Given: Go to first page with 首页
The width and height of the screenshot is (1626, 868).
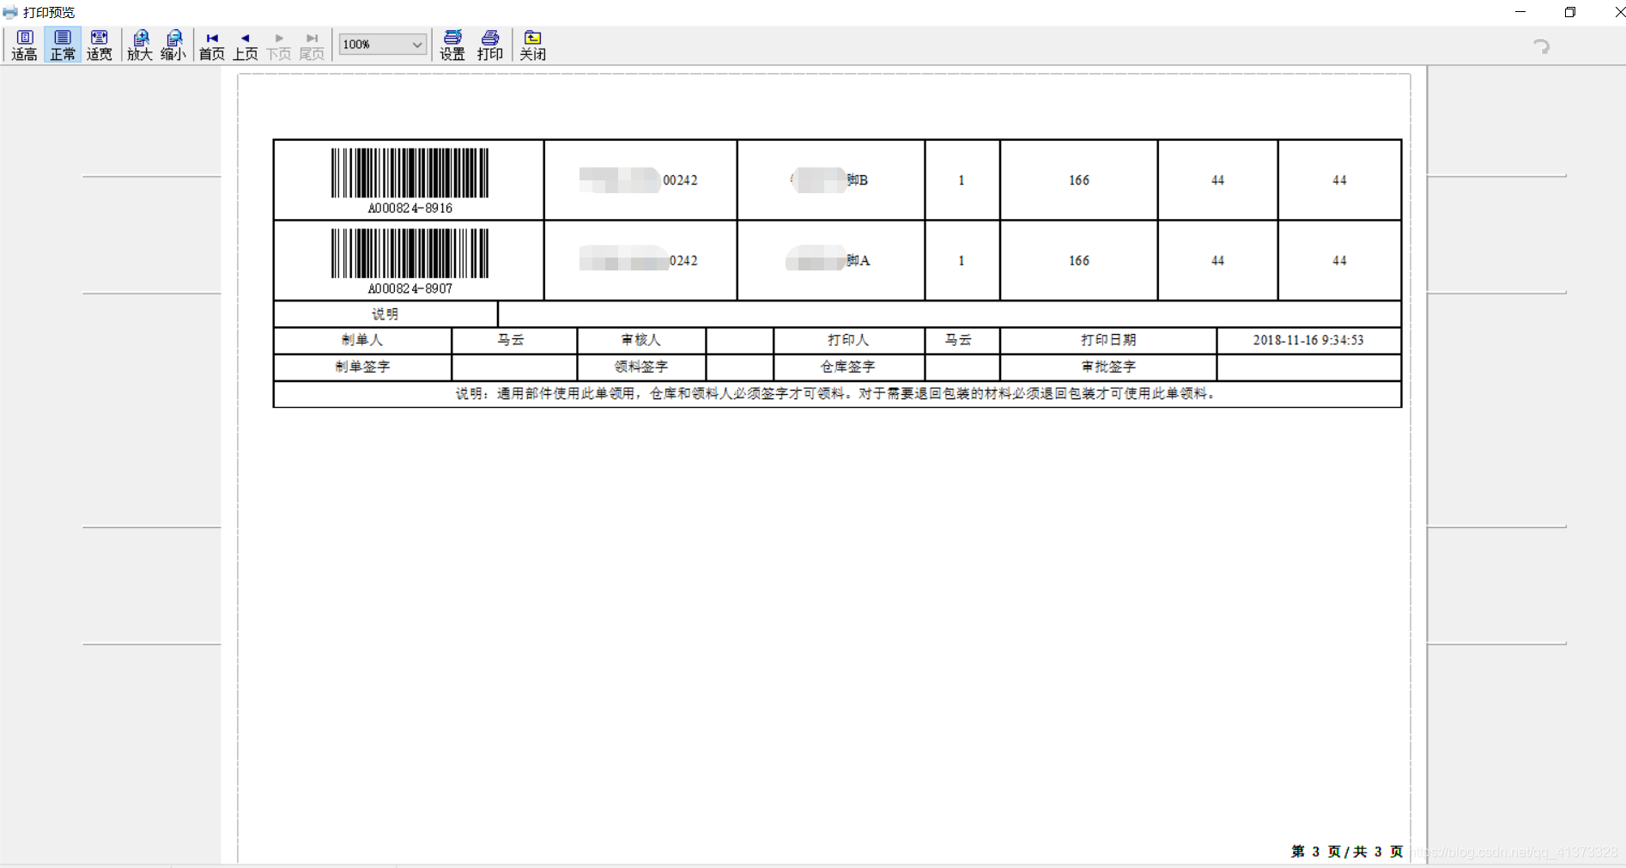Looking at the screenshot, I should (x=212, y=46).
